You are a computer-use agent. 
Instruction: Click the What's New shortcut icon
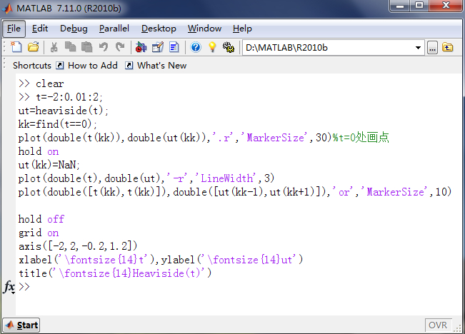(129, 66)
